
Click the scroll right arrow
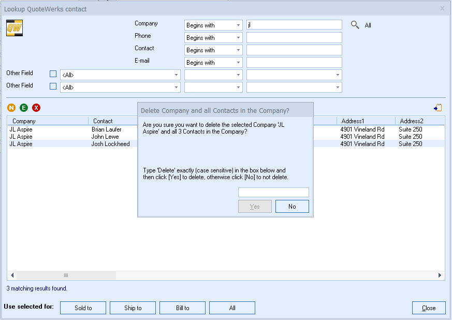[x=440, y=275]
